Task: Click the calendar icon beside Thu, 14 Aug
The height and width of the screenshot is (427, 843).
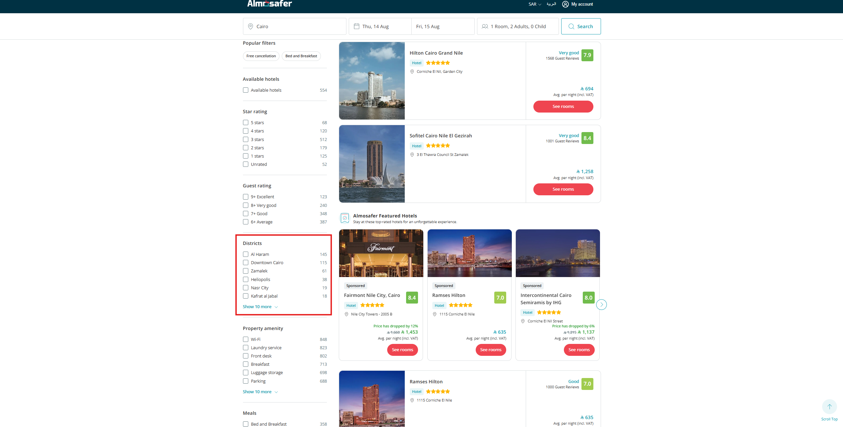Action: pos(357,26)
